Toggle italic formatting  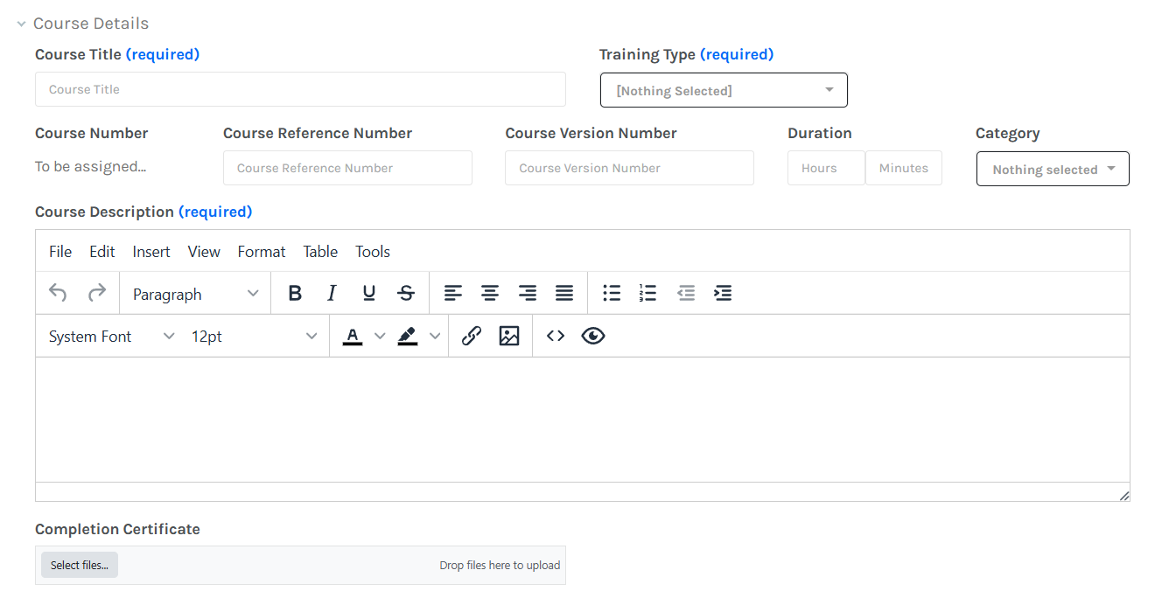(x=332, y=294)
